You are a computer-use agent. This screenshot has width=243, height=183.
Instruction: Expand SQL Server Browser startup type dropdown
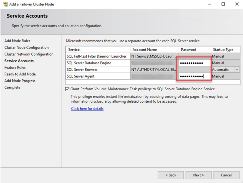[x=237, y=70]
